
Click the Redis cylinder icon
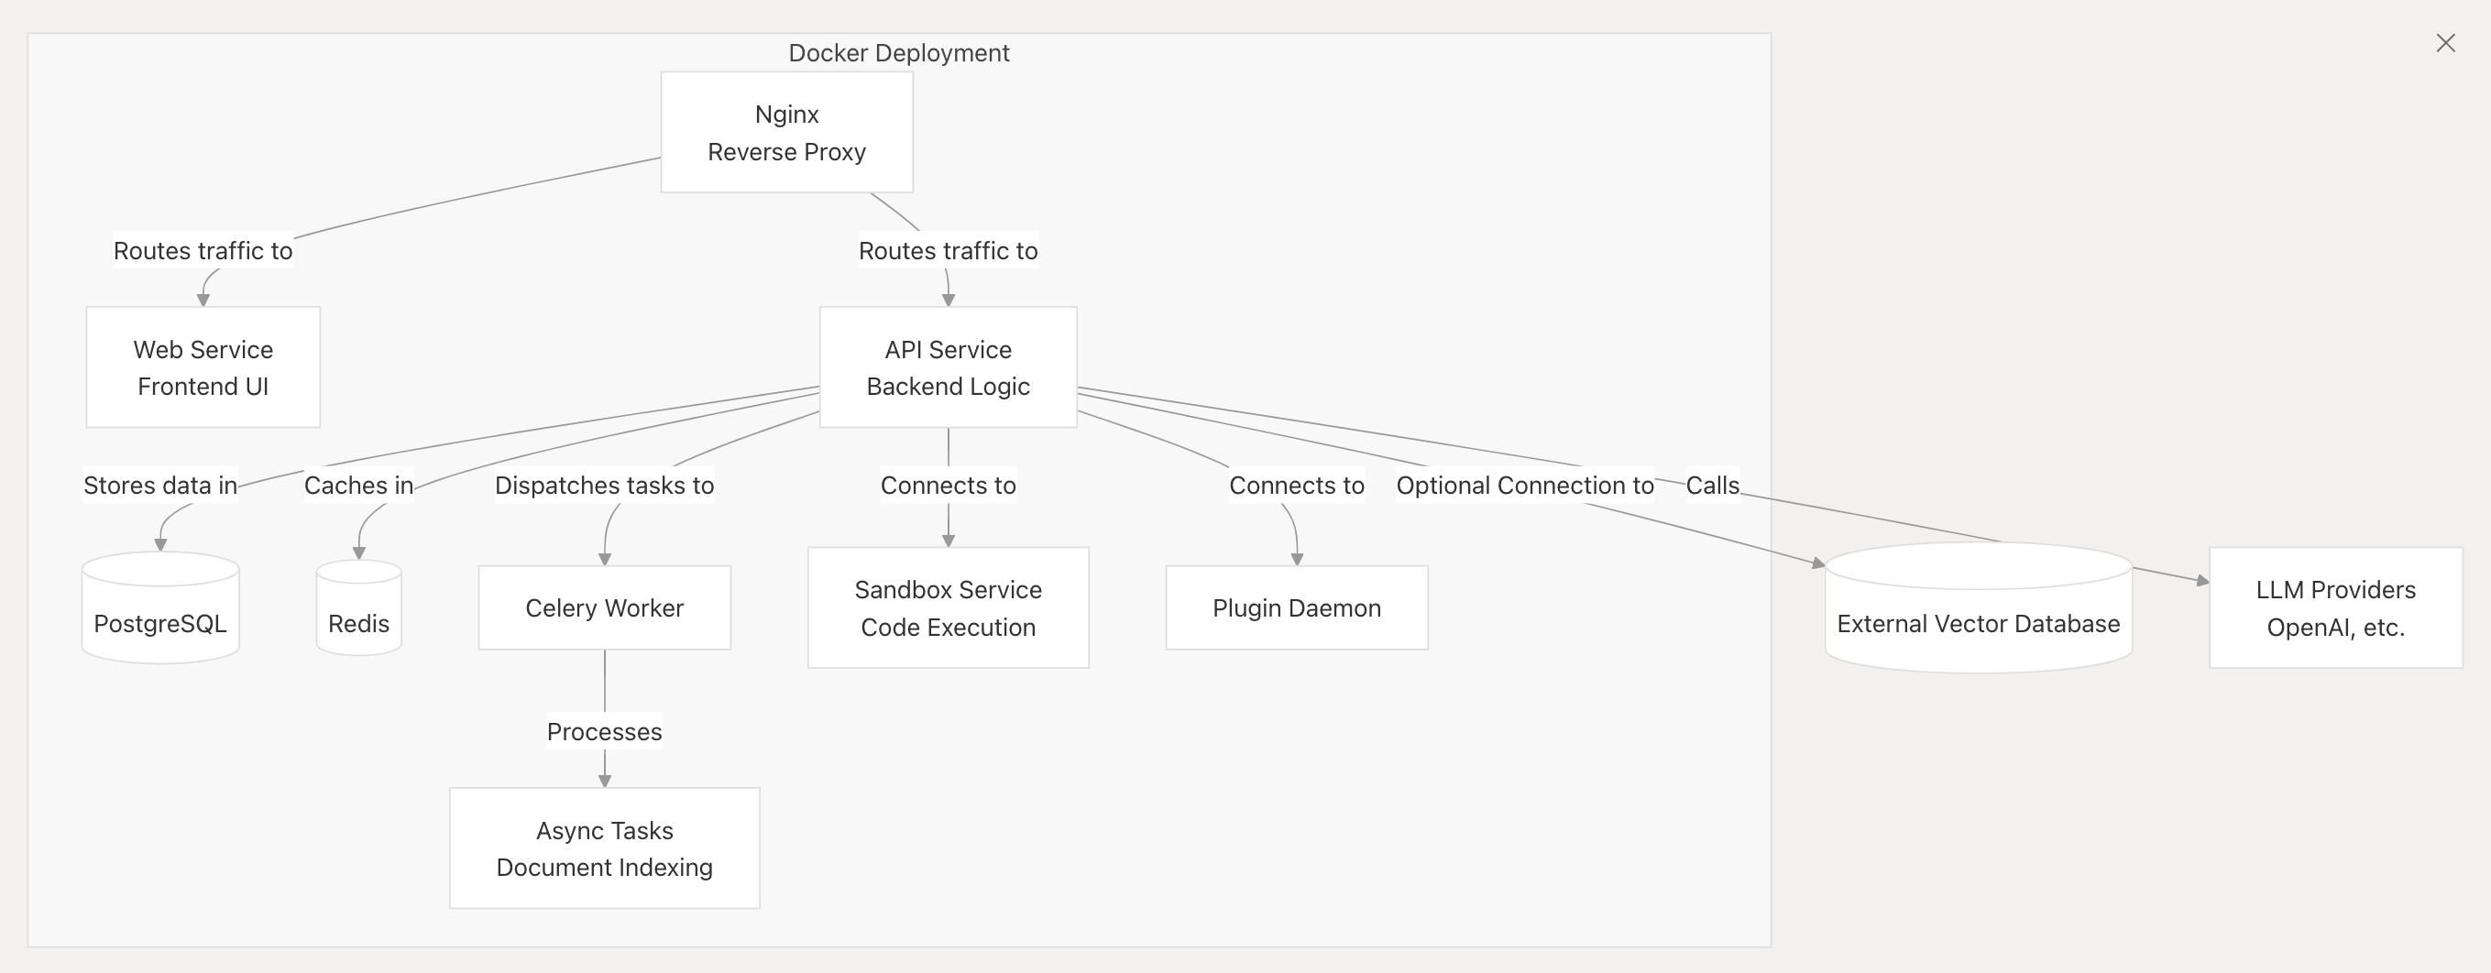click(x=358, y=607)
